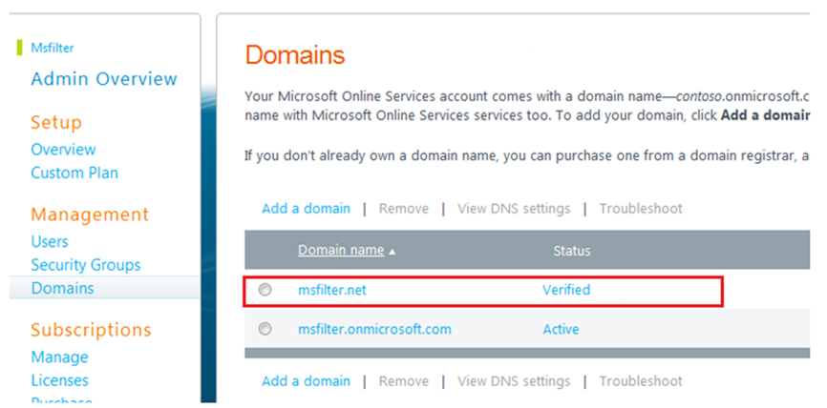This screenshot has height=408, width=827.
Task: Click the Active status of msfilter.onmicrosoft.com
Action: tap(561, 329)
